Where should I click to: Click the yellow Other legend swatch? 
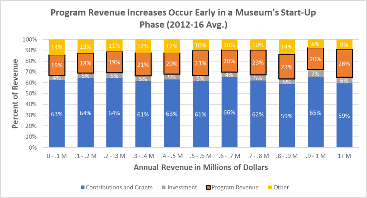pos(269,187)
